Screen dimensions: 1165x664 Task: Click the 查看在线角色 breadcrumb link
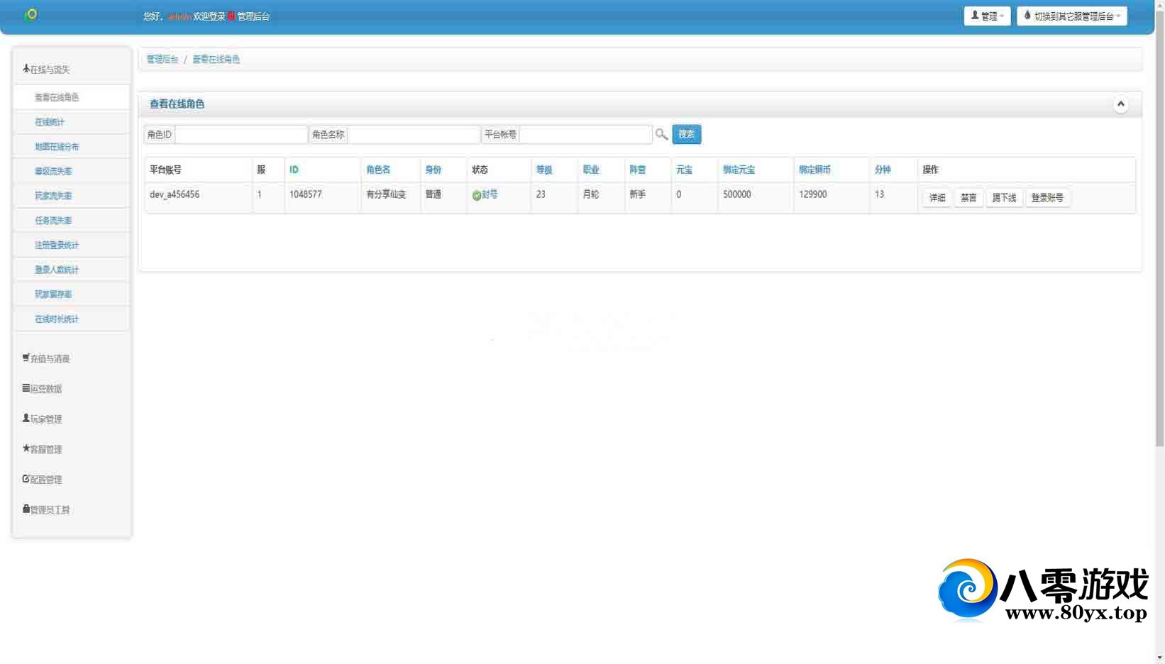click(216, 60)
